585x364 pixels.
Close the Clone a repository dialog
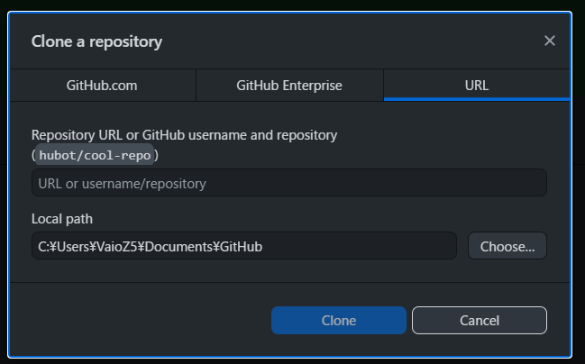coord(550,41)
